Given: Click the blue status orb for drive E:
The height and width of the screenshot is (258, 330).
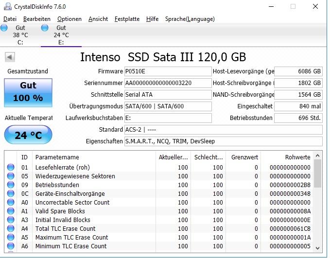Looking at the screenshot, I should coord(45,28).
